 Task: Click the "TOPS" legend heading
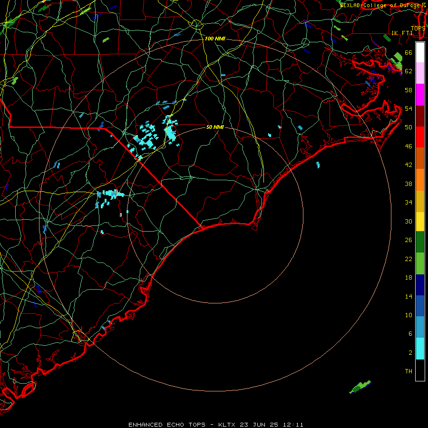pos(418,28)
